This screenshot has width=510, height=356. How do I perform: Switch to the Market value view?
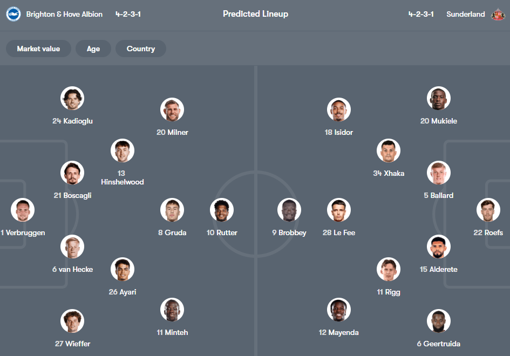38,49
